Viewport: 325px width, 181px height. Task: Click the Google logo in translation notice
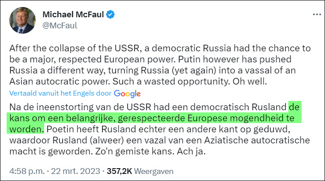[x=127, y=93]
